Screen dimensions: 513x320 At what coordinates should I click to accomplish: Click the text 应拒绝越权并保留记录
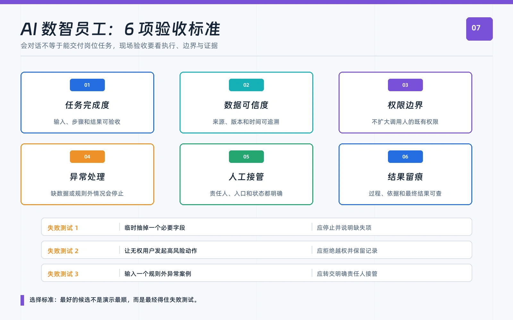347,251
